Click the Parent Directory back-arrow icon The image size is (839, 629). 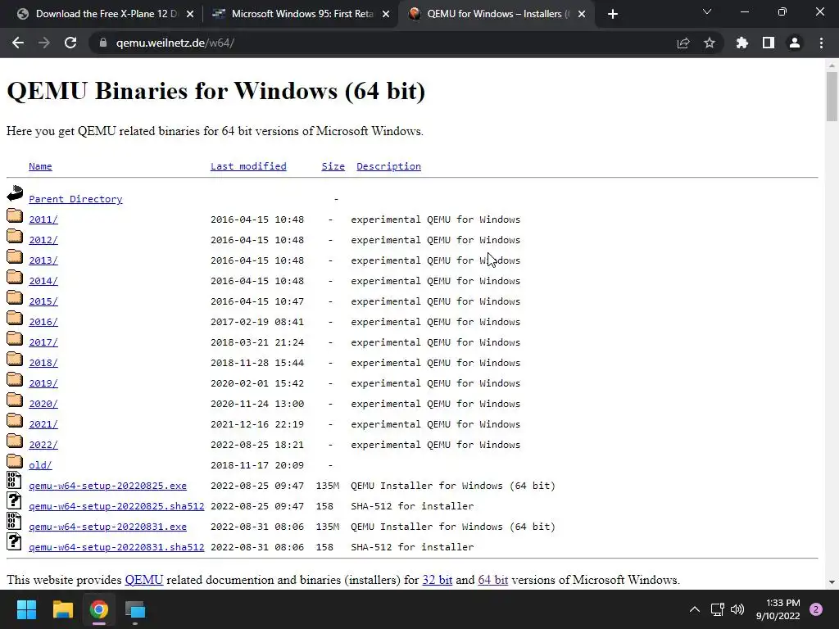tap(15, 193)
